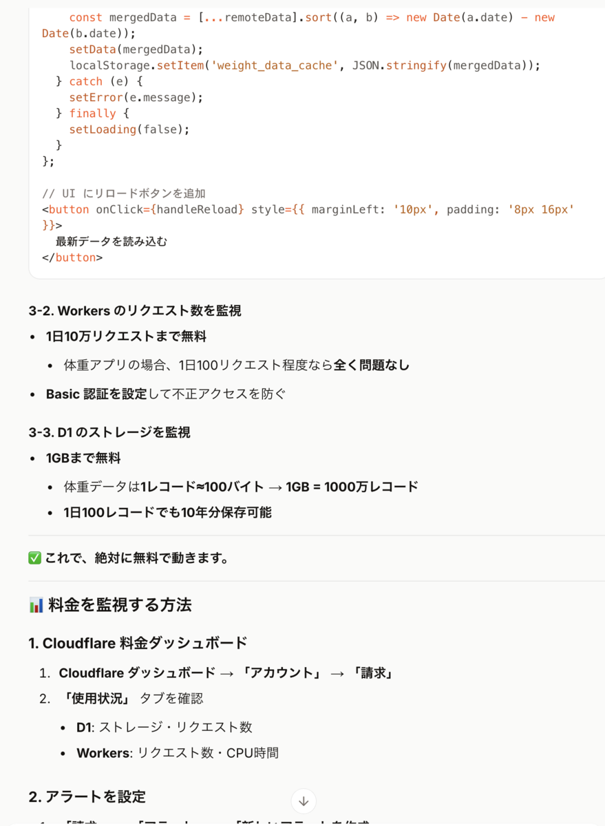Click the setLoading(false); code line
This screenshot has height=826, width=605.
pyautogui.click(x=129, y=129)
